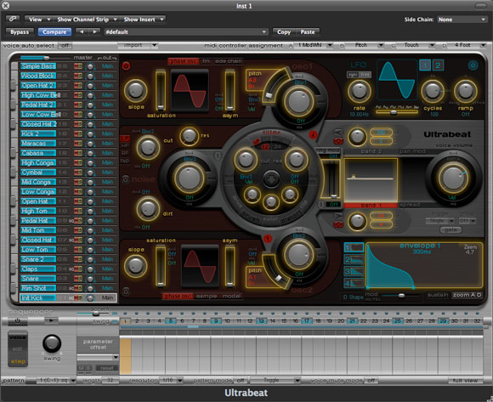Toggle the noise generator power button
The image size is (493, 402).
coord(126,179)
